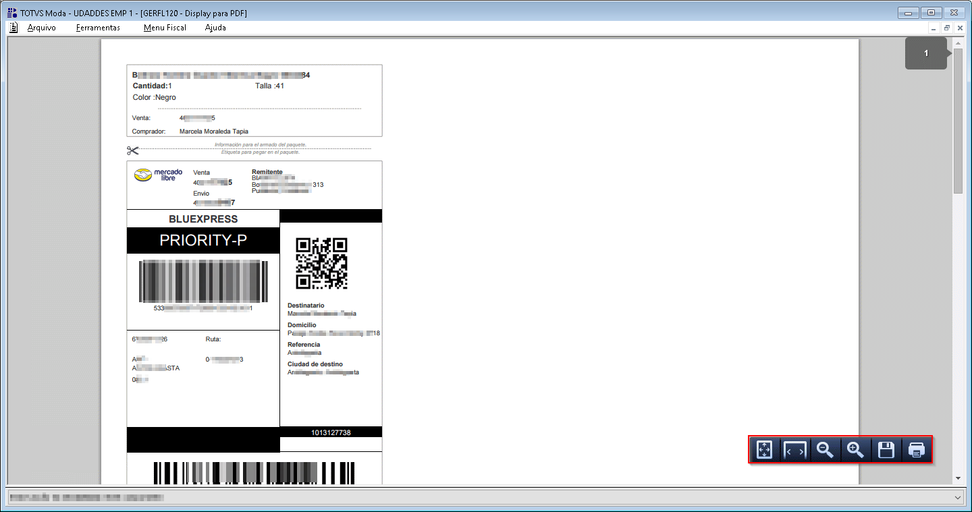Minimize the inner GERFL120 document window
Viewport: 972px width, 512px height.
tap(934, 28)
